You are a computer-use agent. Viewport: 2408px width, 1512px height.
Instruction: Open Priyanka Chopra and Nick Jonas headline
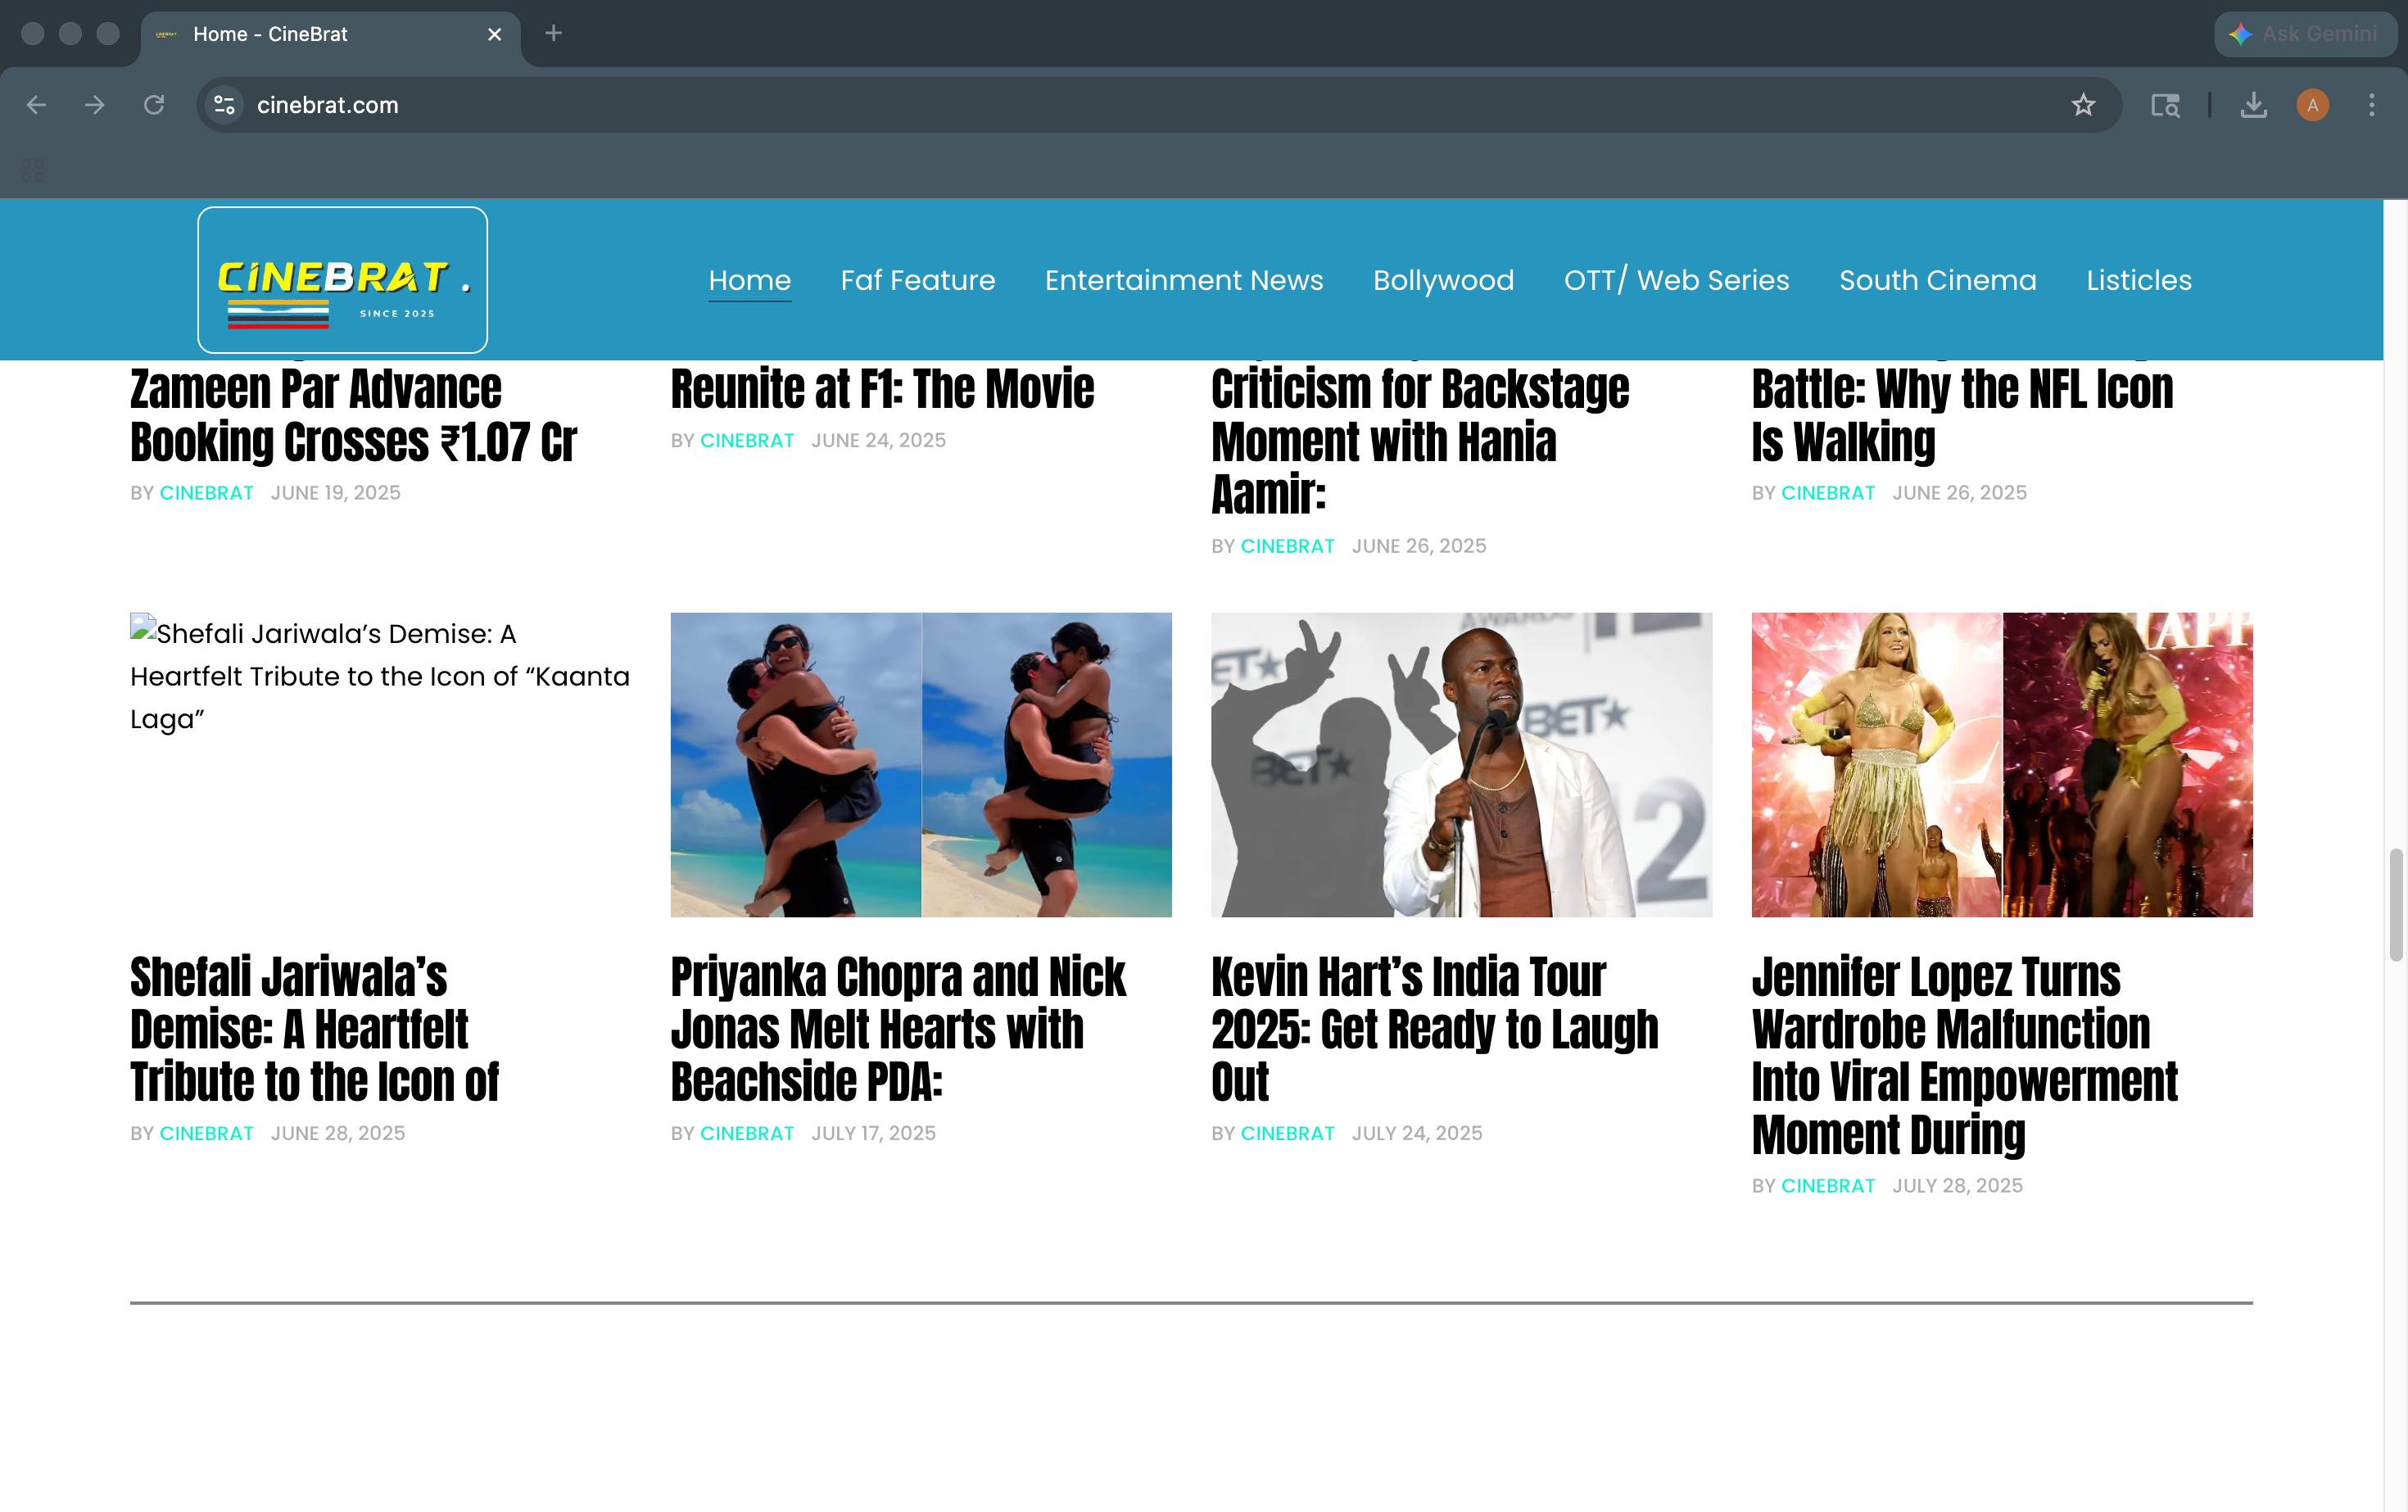(898, 1029)
